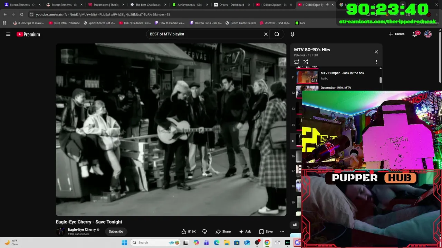The width and height of the screenshot is (442, 248).
Task: Open Eagle-Eye Cherry channel name link
Action: pos(82,229)
